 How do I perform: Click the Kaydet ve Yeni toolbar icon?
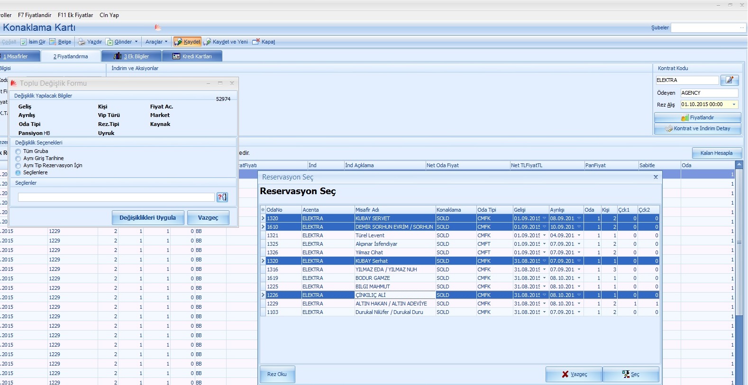click(x=208, y=42)
